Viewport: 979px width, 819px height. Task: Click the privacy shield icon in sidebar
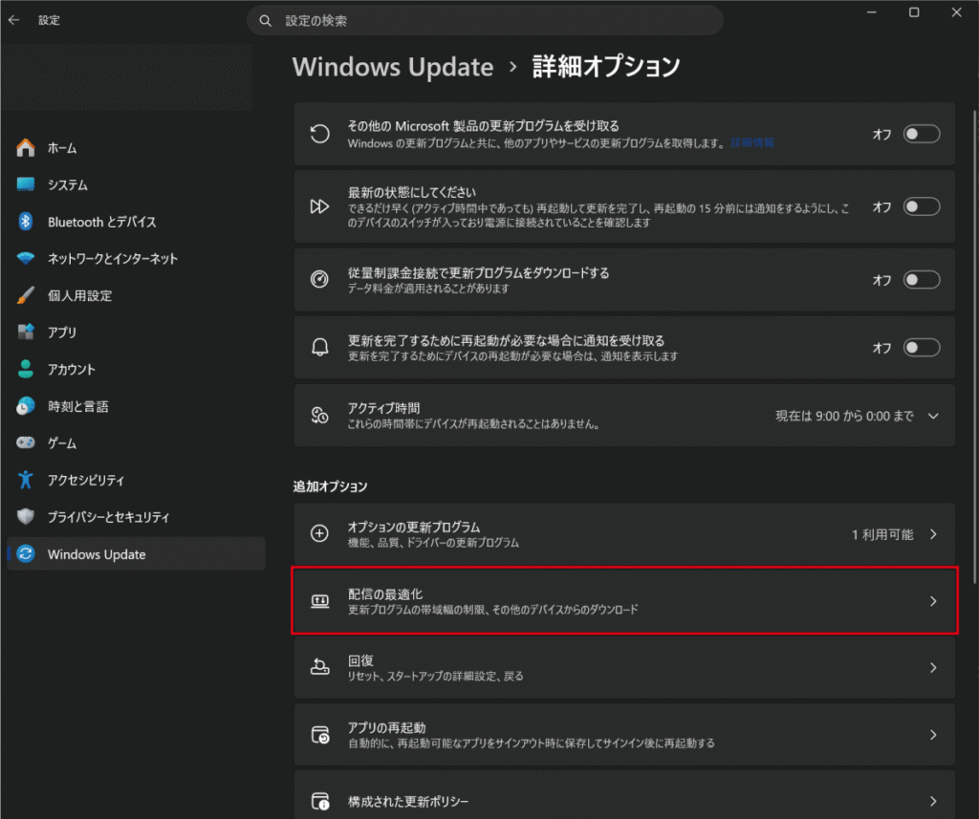point(26,517)
